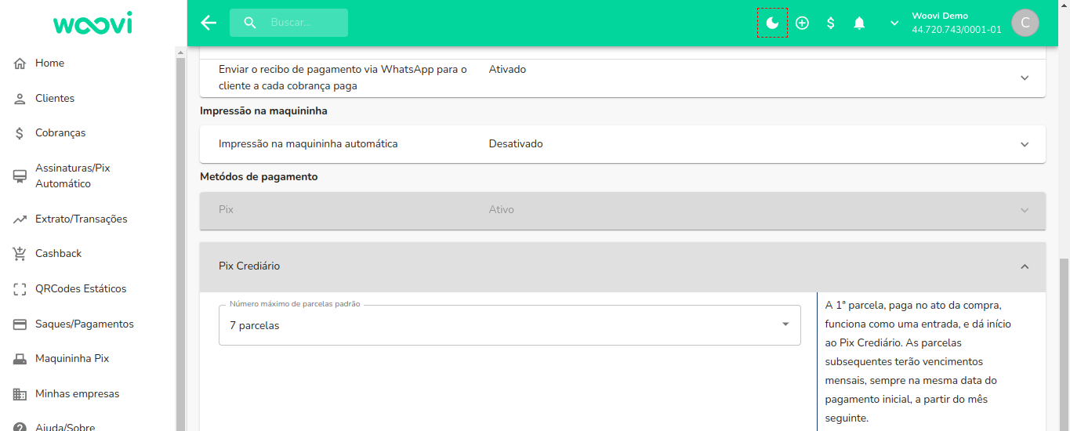Collapse the Pix Crediário section

tap(1024, 266)
